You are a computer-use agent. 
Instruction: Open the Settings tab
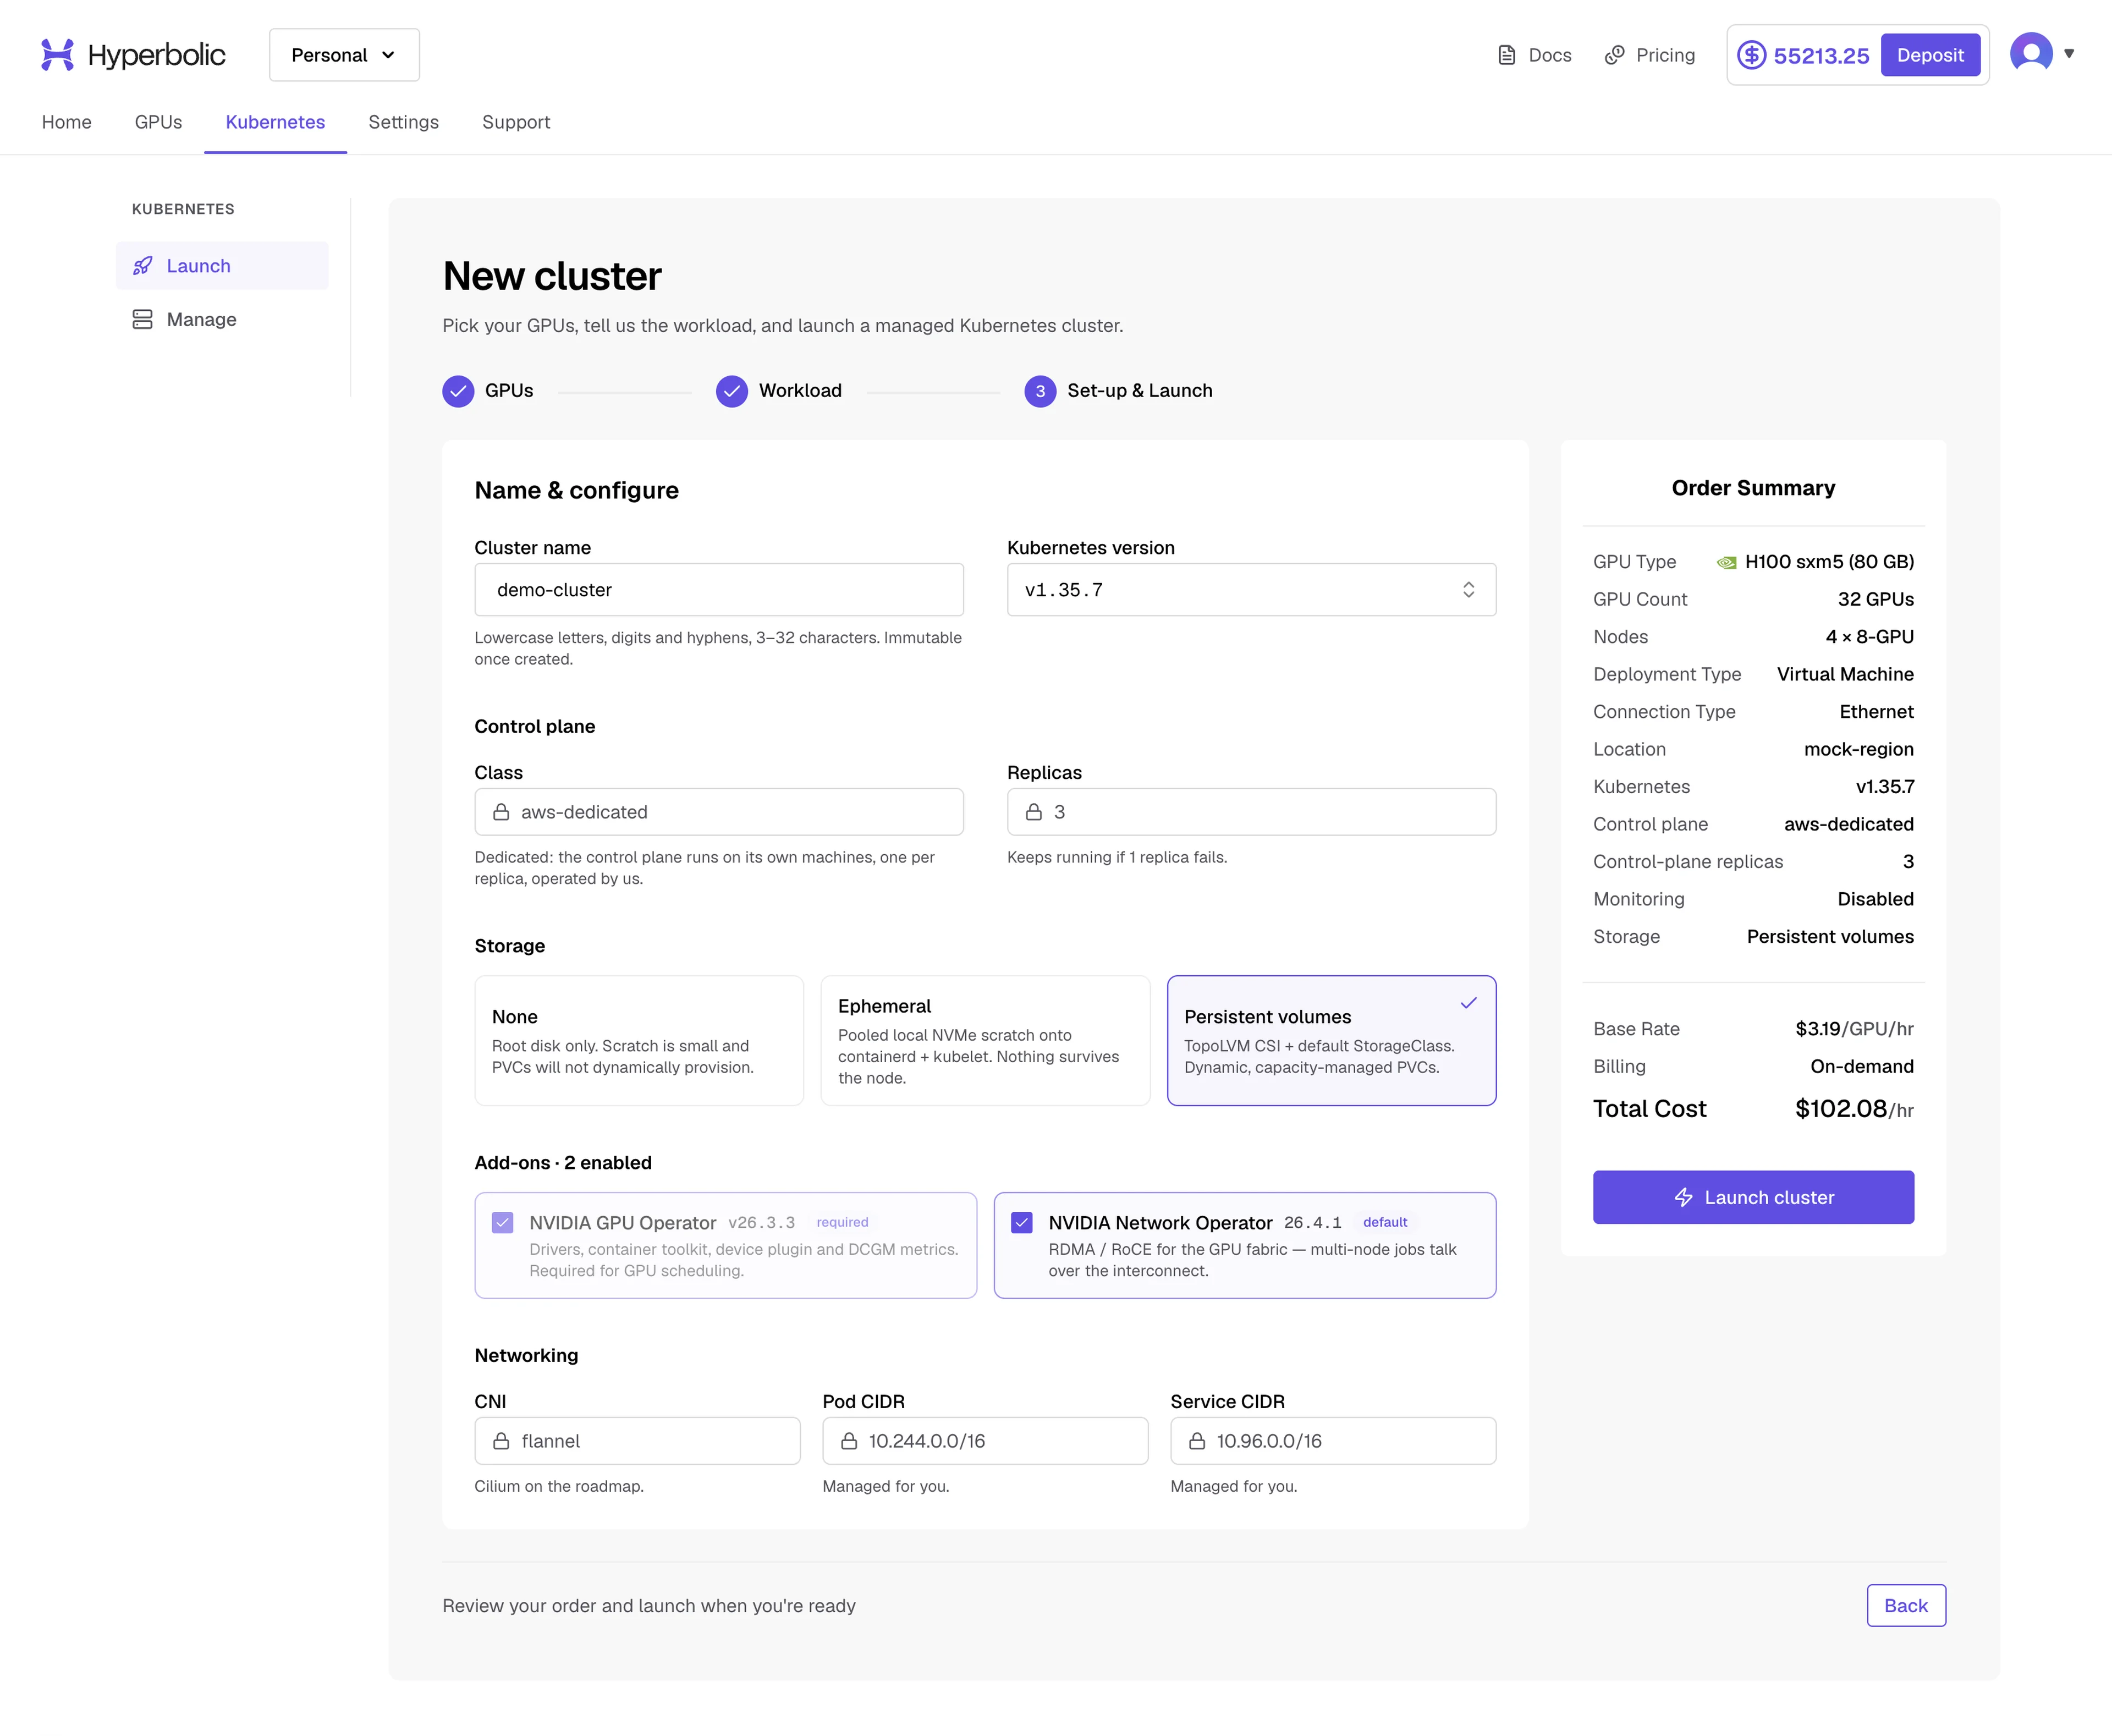pyautogui.click(x=403, y=122)
